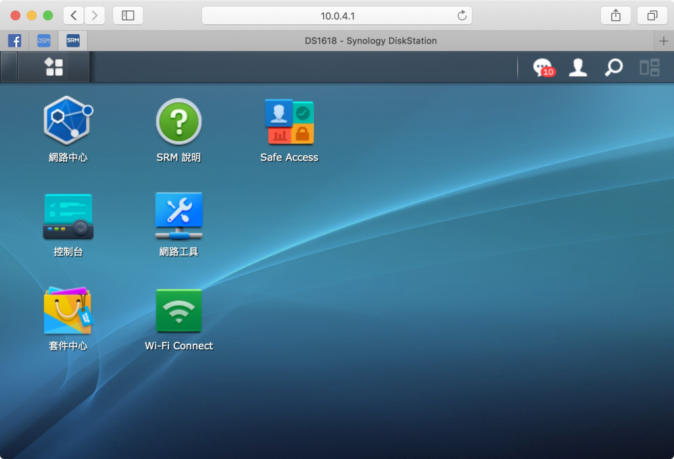
Task: Switch to the DSM pinned tab
Action: (x=44, y=41)
